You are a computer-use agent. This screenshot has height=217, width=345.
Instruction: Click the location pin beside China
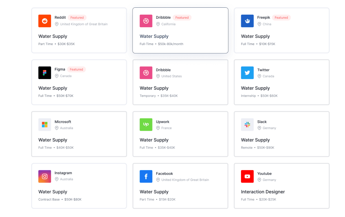[x=259, y=24]
